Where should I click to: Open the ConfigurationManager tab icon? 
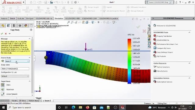tap(14, 26)
